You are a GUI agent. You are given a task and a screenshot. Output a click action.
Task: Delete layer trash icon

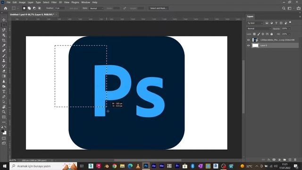(295, 160)
